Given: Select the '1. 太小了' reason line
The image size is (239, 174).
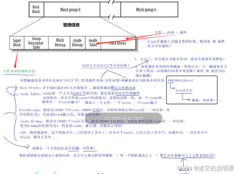Looking at the screenshot, I should pyautogui.click(x=180, y=59).
